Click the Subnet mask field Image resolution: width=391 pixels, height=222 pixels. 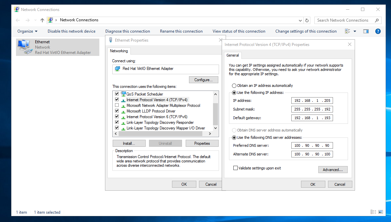pyautogui.click(x=312, y=109)
